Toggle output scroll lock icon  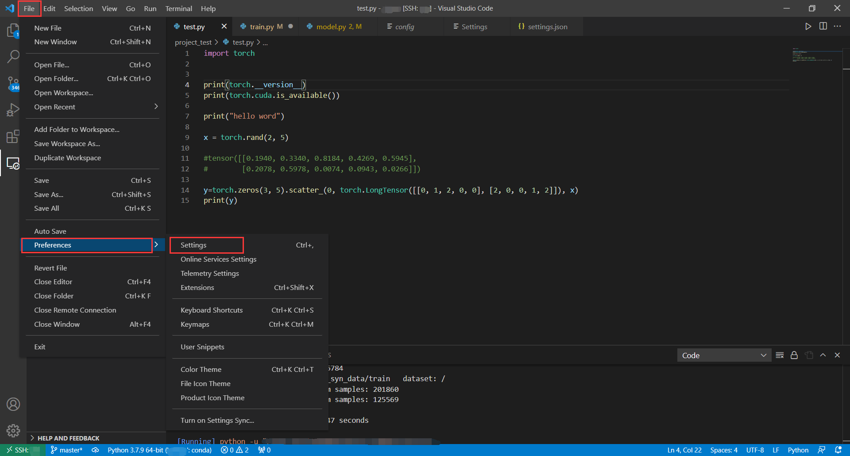tap(794, 355)
